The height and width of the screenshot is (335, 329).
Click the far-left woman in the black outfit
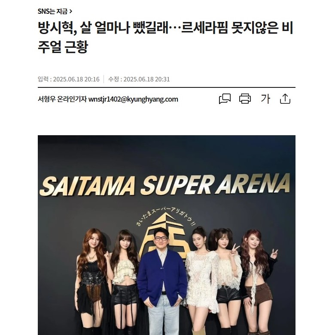[91, 282]
